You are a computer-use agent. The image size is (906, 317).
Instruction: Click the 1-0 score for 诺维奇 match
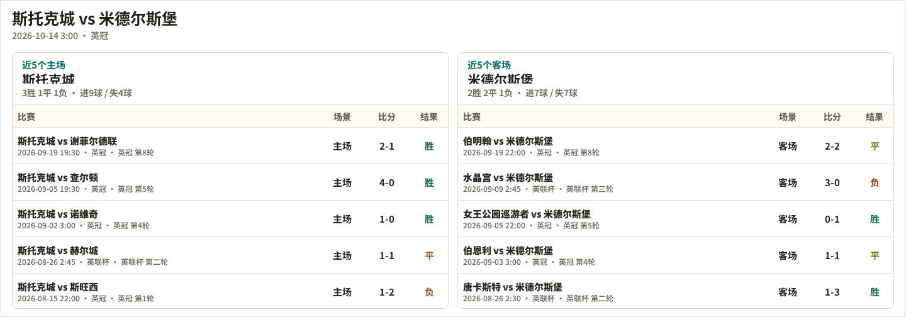[387, 220]
